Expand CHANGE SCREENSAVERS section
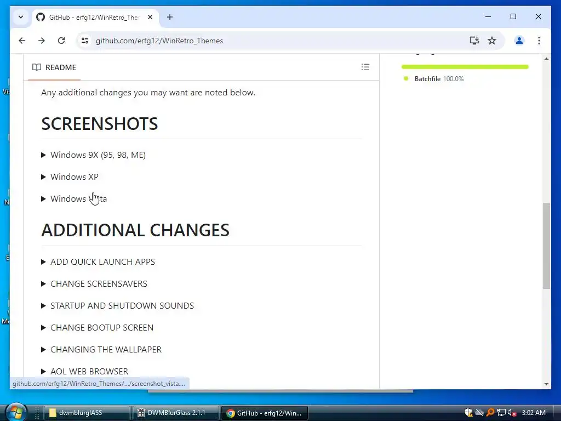The height and width of the screenshot is (421, 561). 94,283
